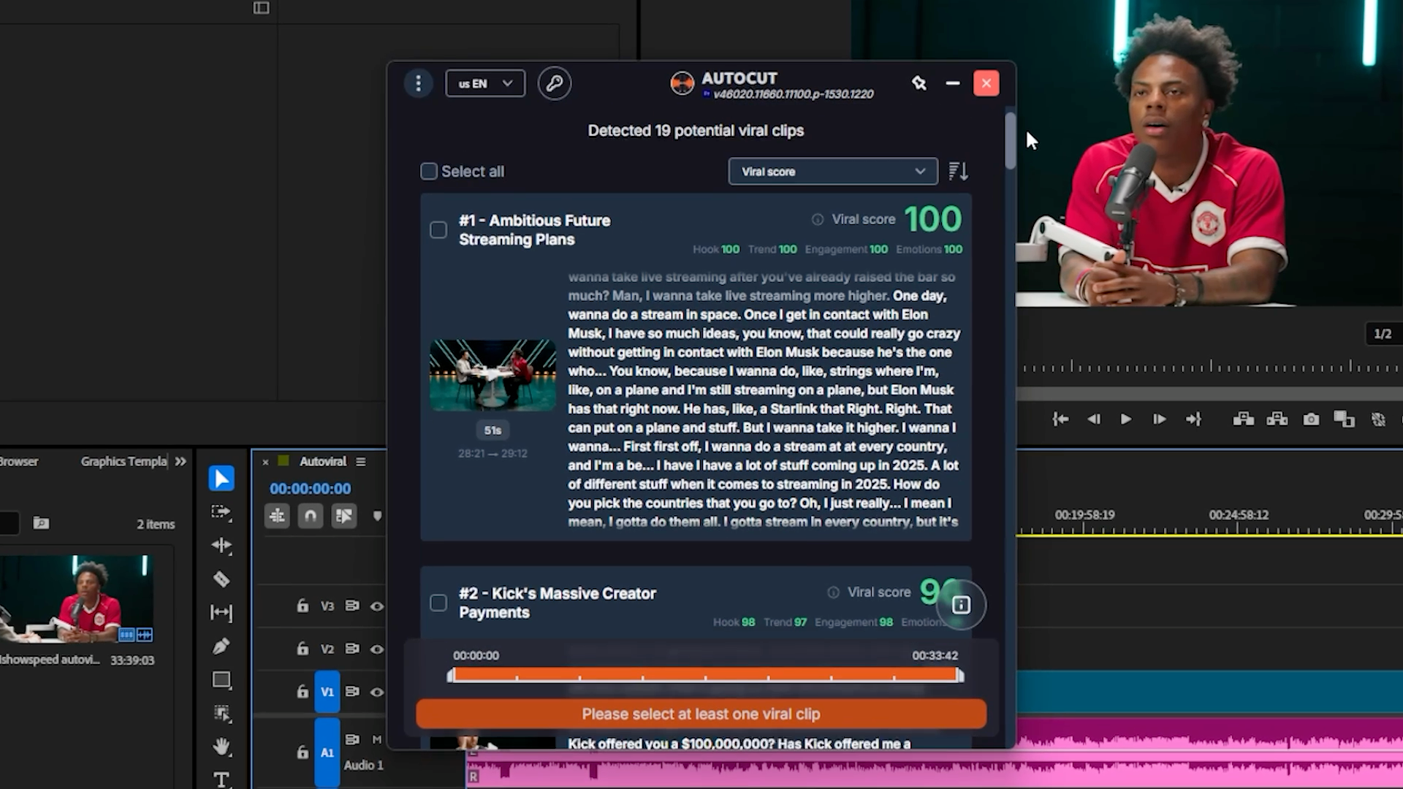Toggle V2 track lock
1403x789 pixels.
tap(303, 649)
